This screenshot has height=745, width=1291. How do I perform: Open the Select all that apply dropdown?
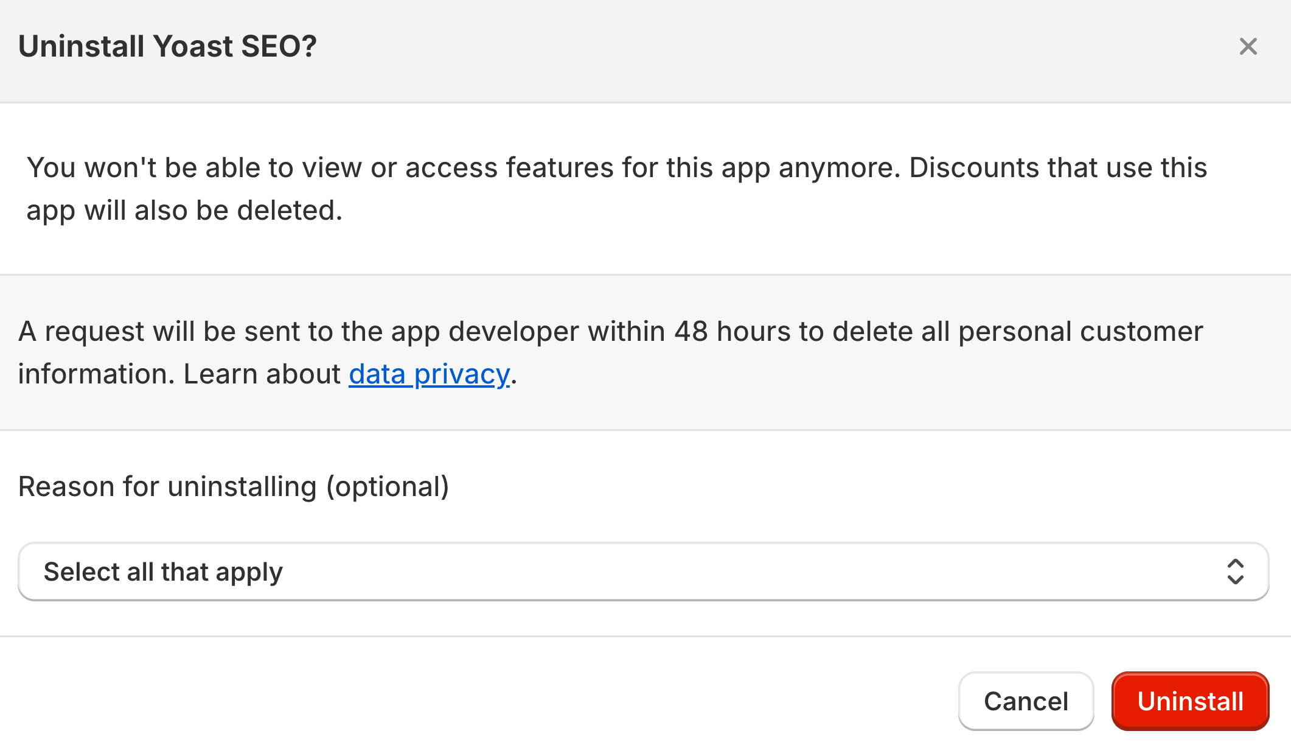(x=643, y=572)
